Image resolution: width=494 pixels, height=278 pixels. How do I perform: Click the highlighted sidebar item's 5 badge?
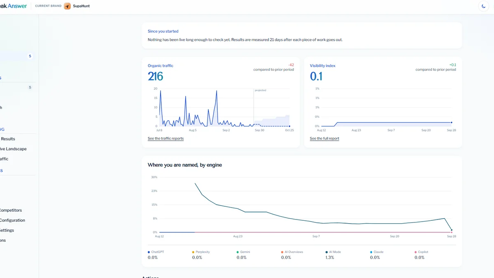pos(30,56)
